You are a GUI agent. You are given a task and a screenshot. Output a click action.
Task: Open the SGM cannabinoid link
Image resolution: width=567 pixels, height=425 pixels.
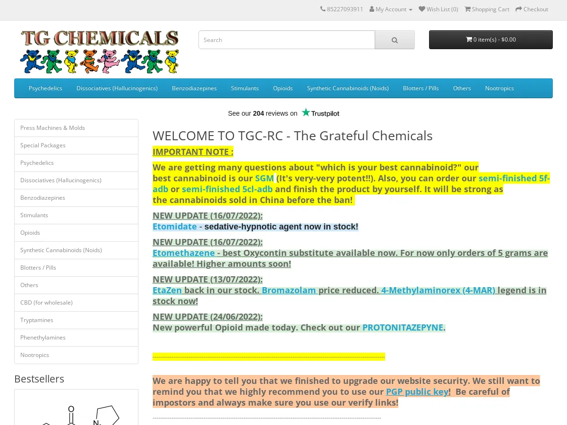(x=264, y=178)
